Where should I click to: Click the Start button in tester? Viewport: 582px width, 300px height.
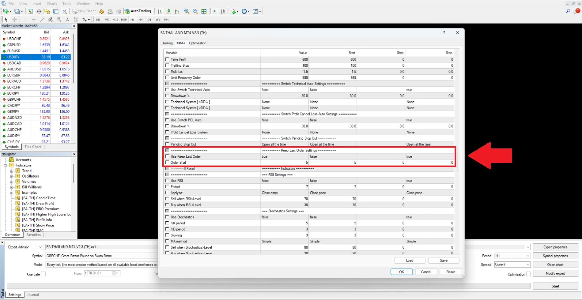click(x=555, y=286)
